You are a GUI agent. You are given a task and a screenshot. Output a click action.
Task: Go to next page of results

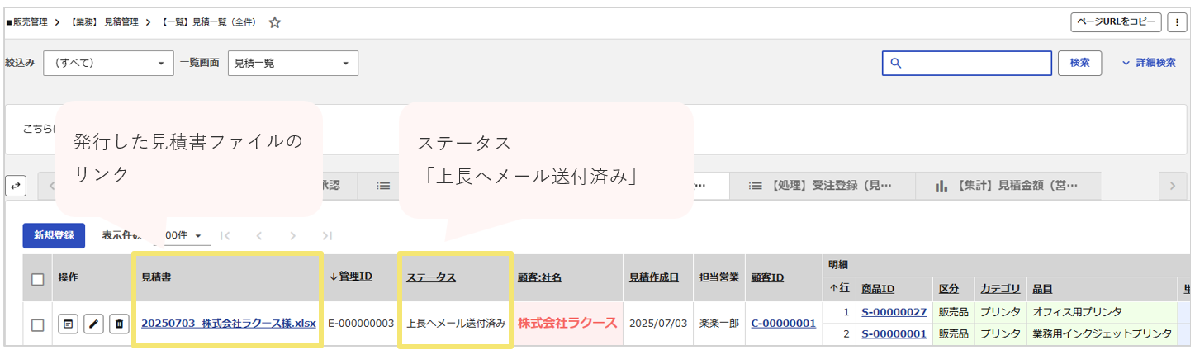(293, 236)
